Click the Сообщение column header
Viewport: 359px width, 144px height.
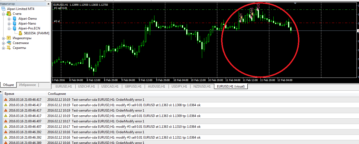click(202, 94)
